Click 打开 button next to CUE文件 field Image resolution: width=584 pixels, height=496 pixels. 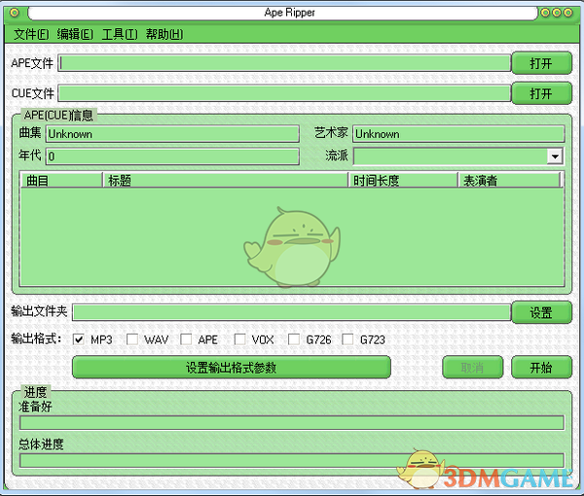541,93
